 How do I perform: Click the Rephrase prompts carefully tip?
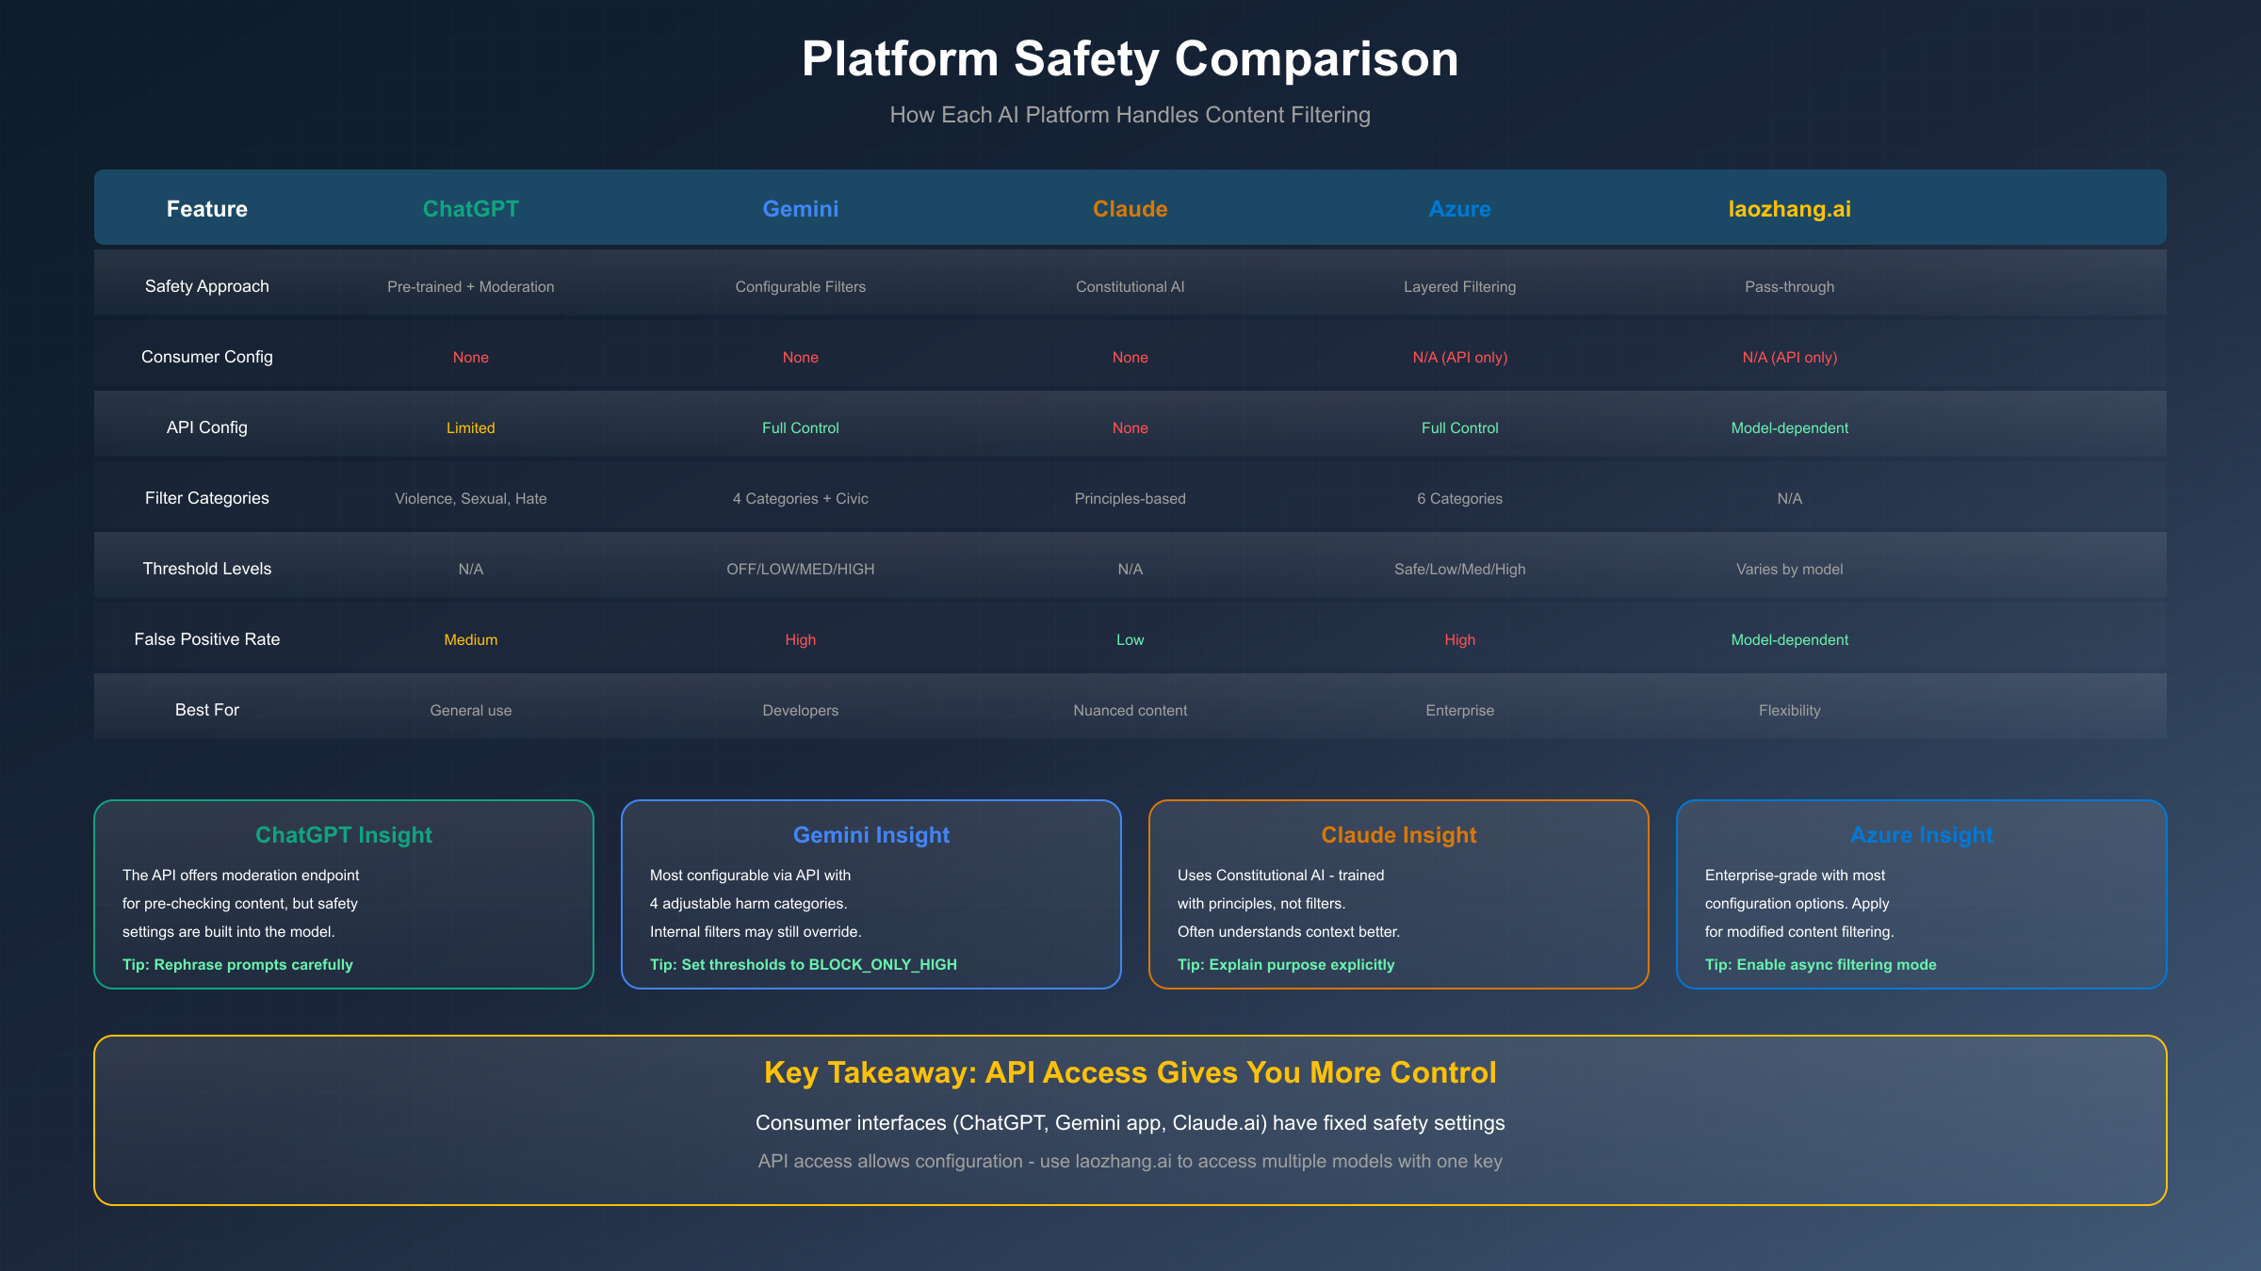[x=237, y=964]
